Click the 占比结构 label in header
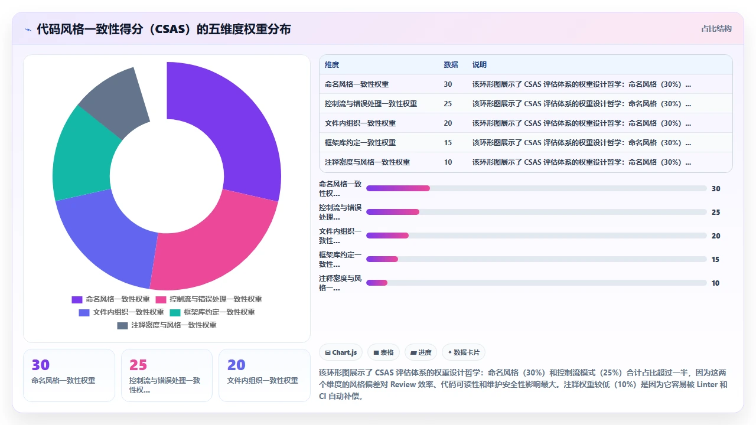Viewport: 756px width, 425px height. pyautogui.click(x=716, y=28)
